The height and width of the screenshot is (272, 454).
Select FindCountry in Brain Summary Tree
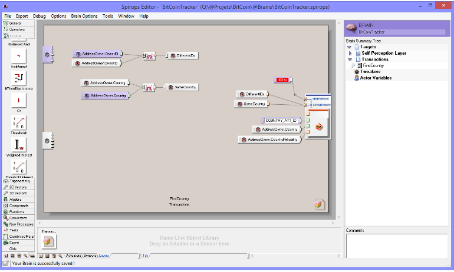coord(373,65)
